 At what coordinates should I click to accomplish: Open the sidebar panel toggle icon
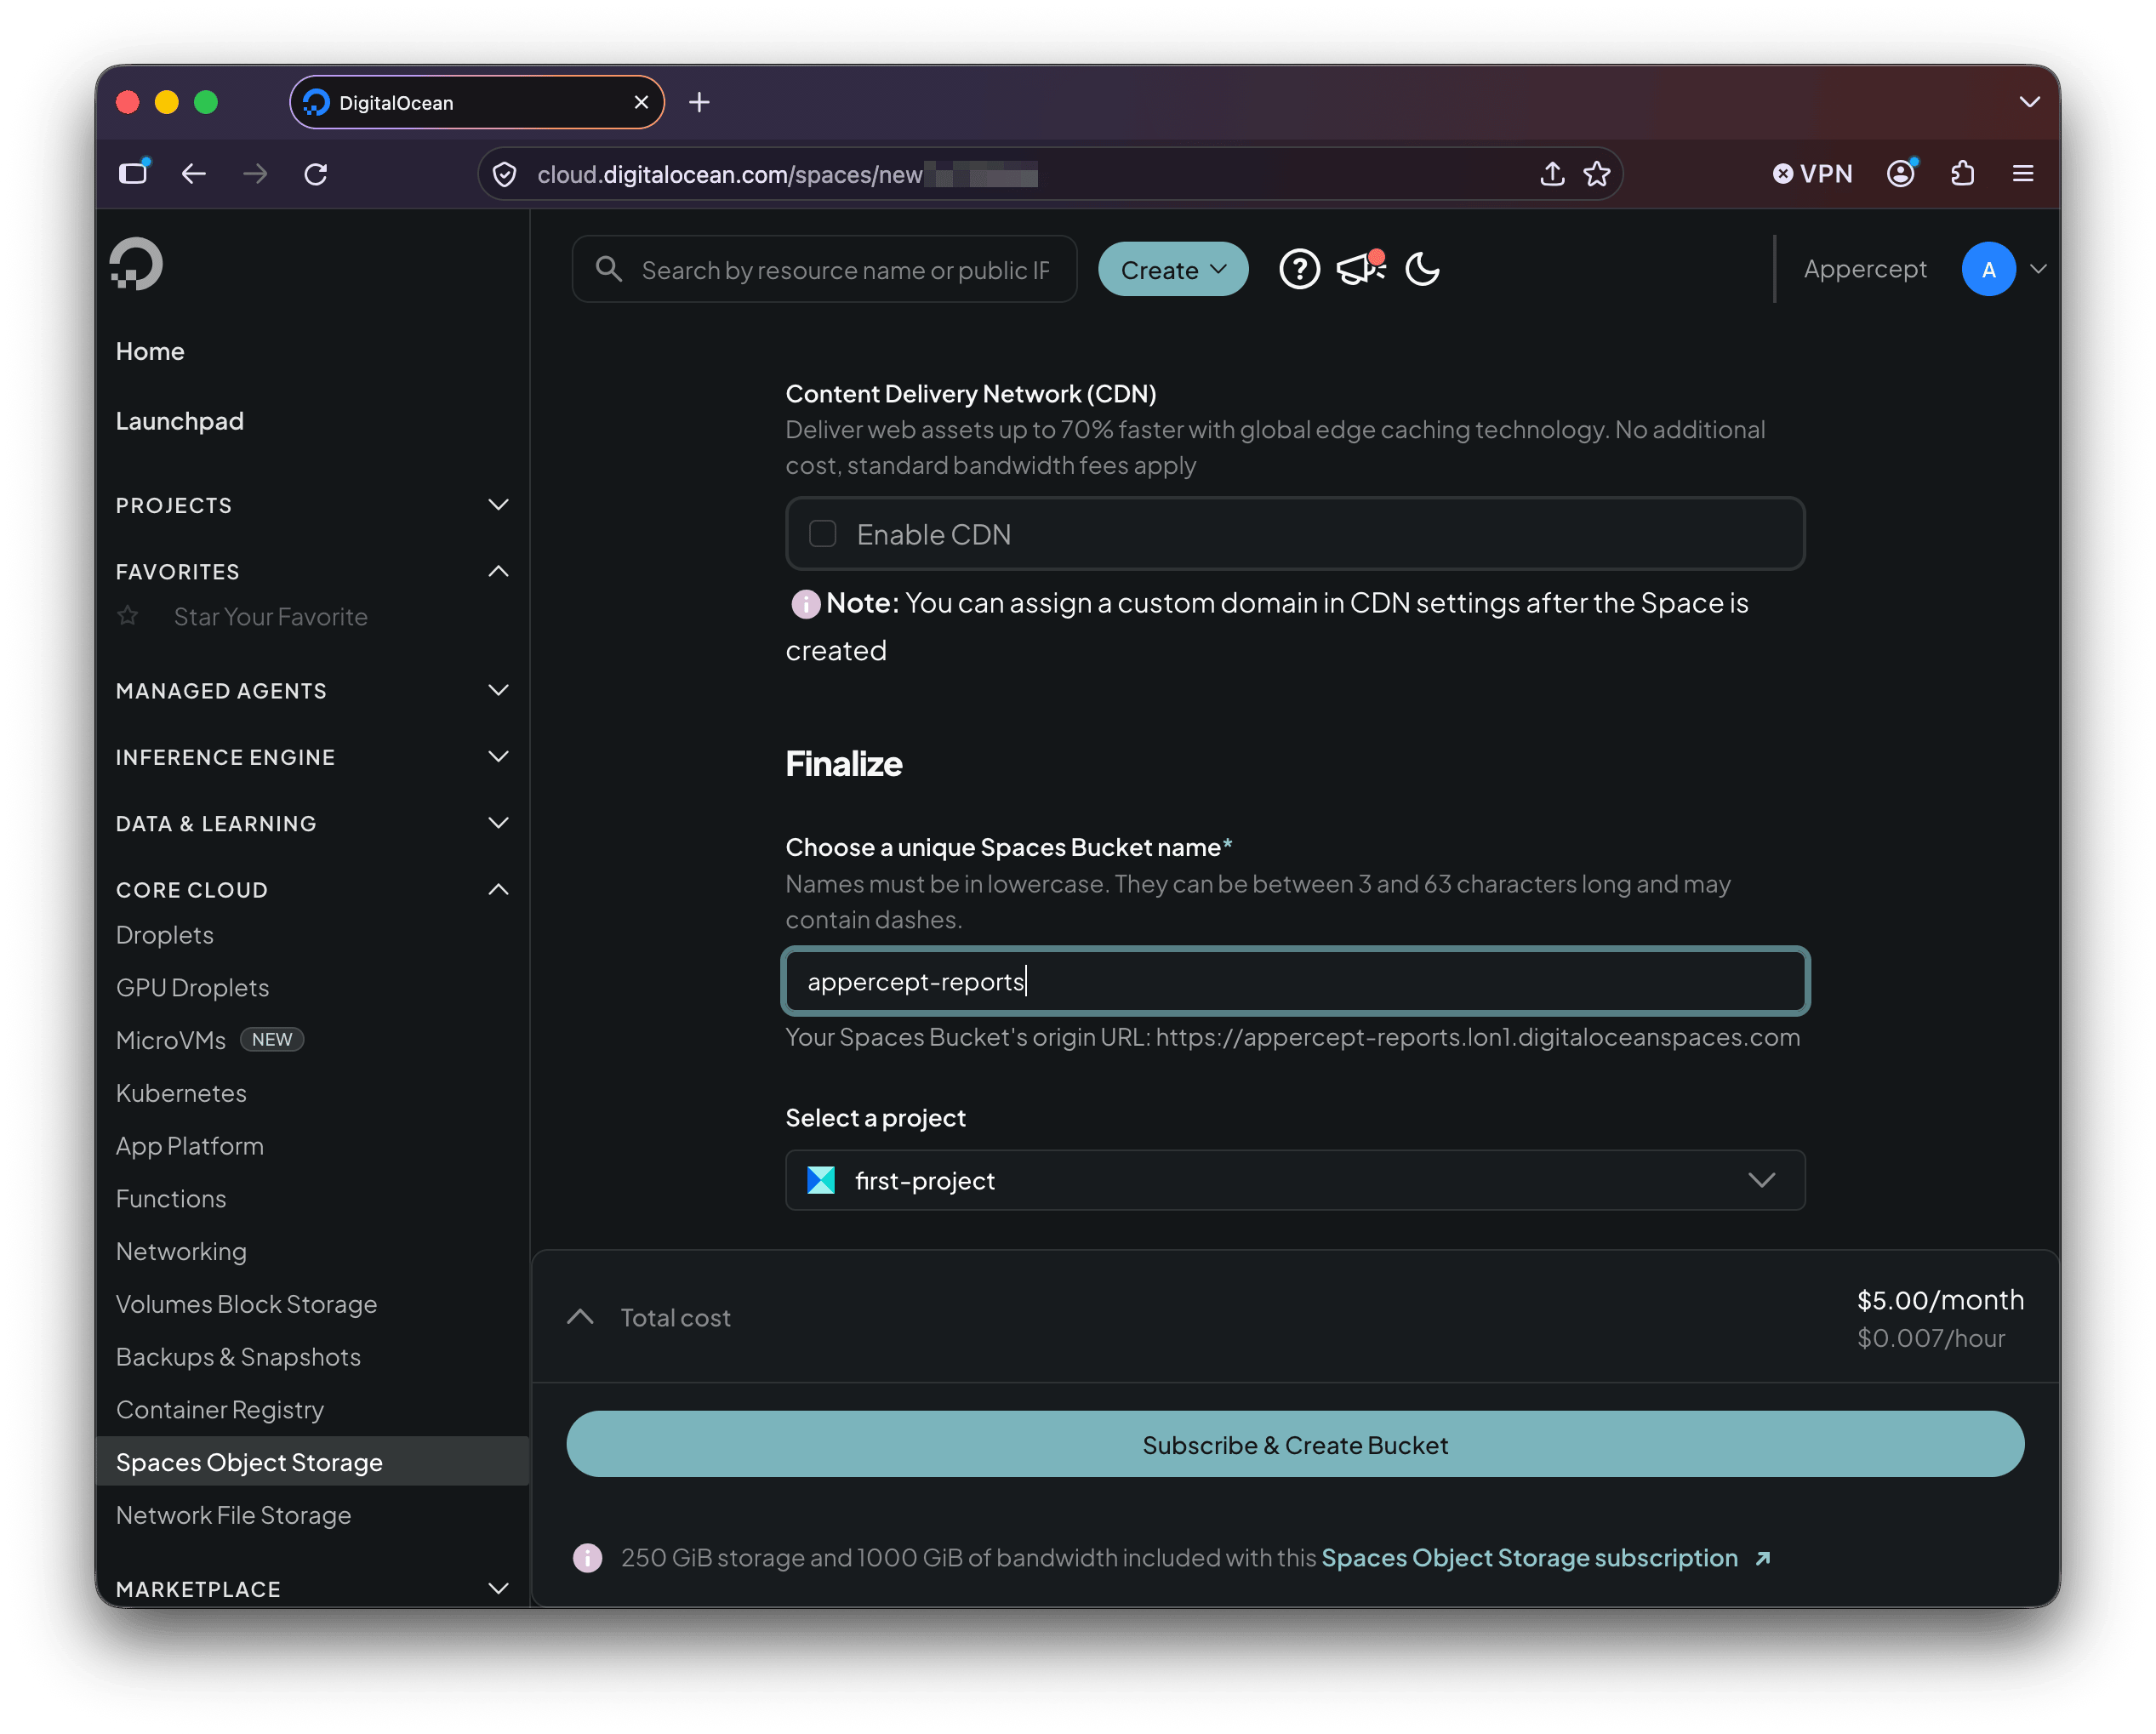[x=133, y=173]
